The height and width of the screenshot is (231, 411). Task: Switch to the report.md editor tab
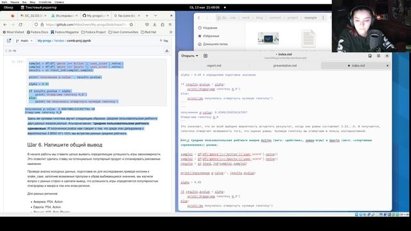click(x=214, y=65)
